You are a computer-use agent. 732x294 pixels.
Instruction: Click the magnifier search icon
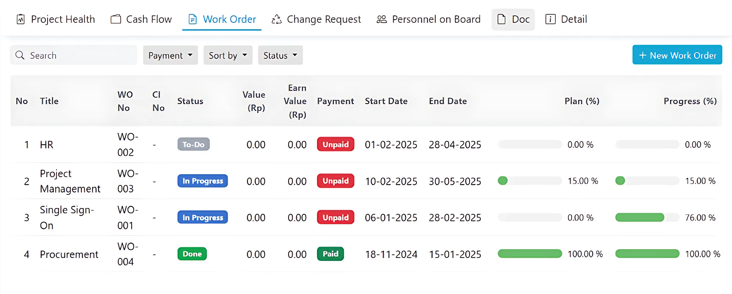(20, 55)
